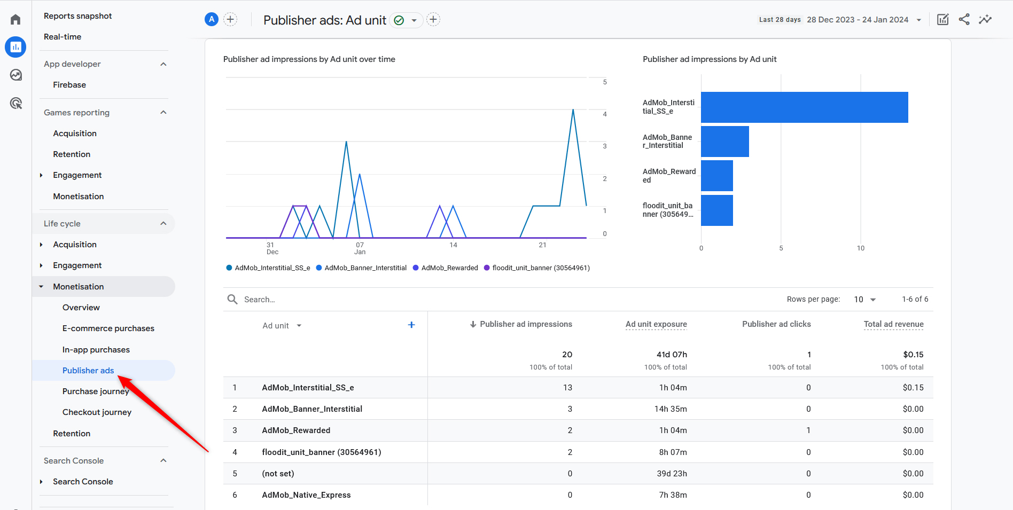Open the date range dropdown
This screenshot has height=510, width=1013.
[x=919, y=20]
